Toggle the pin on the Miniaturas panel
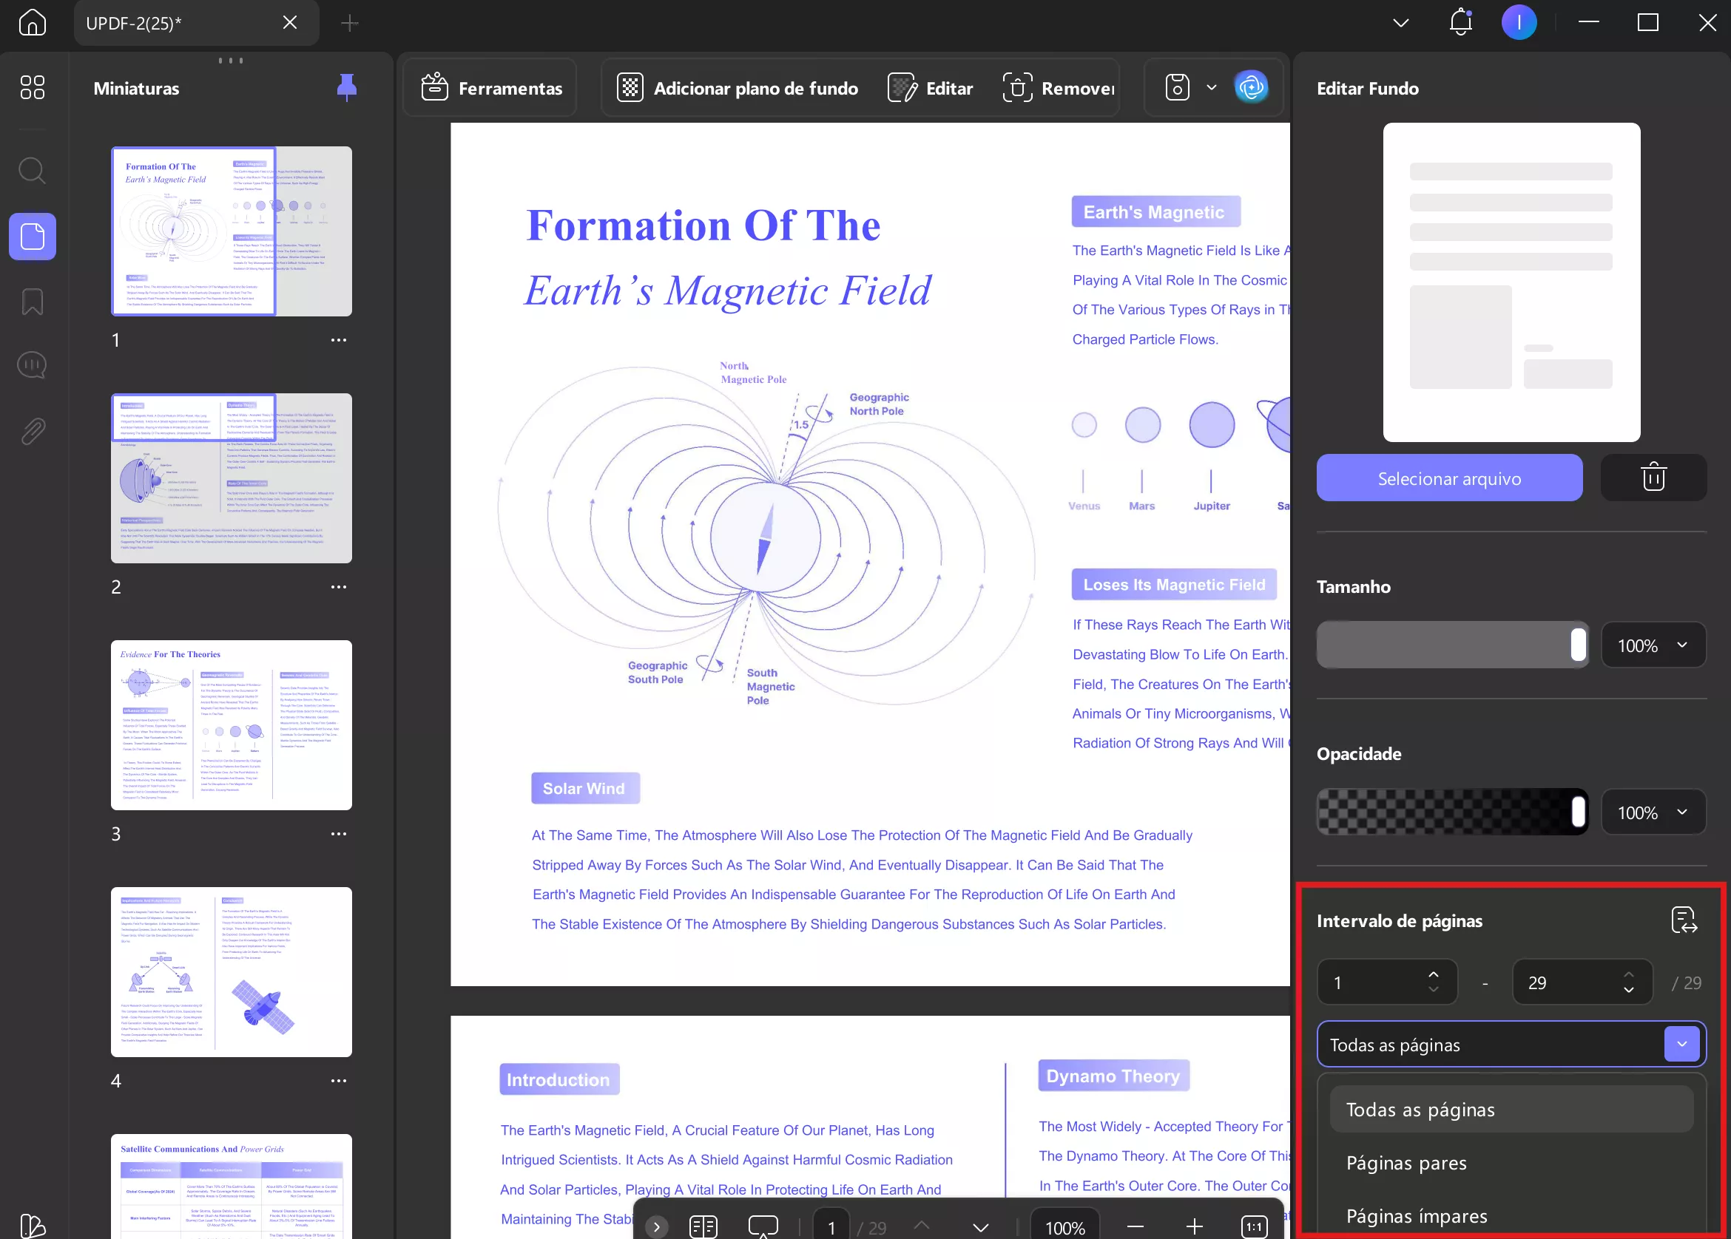The width and height of the screenshot is (1731, 1239). pos(346,88)
